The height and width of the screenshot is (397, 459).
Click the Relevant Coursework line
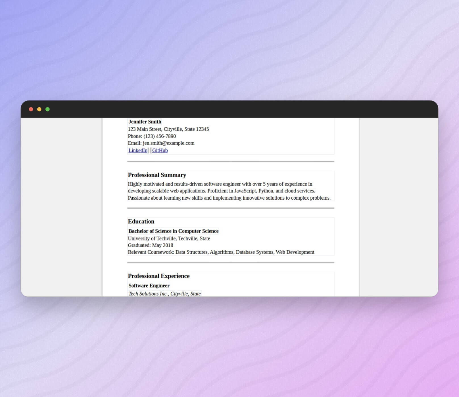point(221,252)
